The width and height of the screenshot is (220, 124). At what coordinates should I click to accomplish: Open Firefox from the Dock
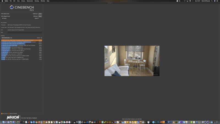[39, 122]
